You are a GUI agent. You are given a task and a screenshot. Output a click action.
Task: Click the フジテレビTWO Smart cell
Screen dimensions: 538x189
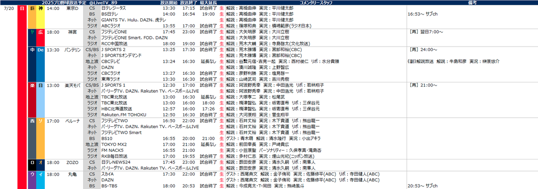pos(121,132)
